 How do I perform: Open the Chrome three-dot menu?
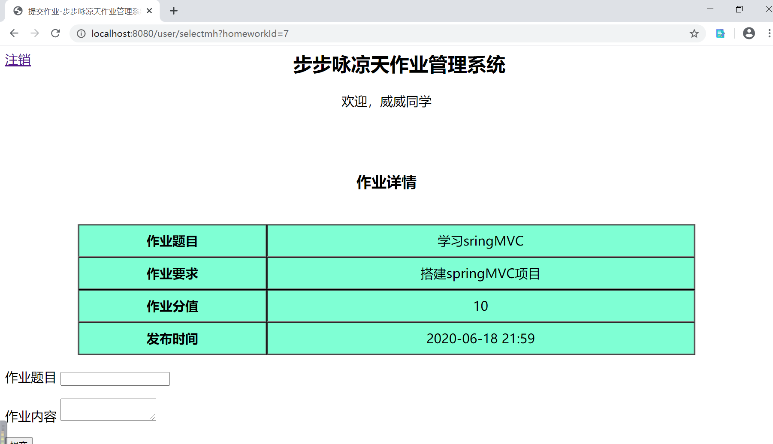[x=769, y=33]
